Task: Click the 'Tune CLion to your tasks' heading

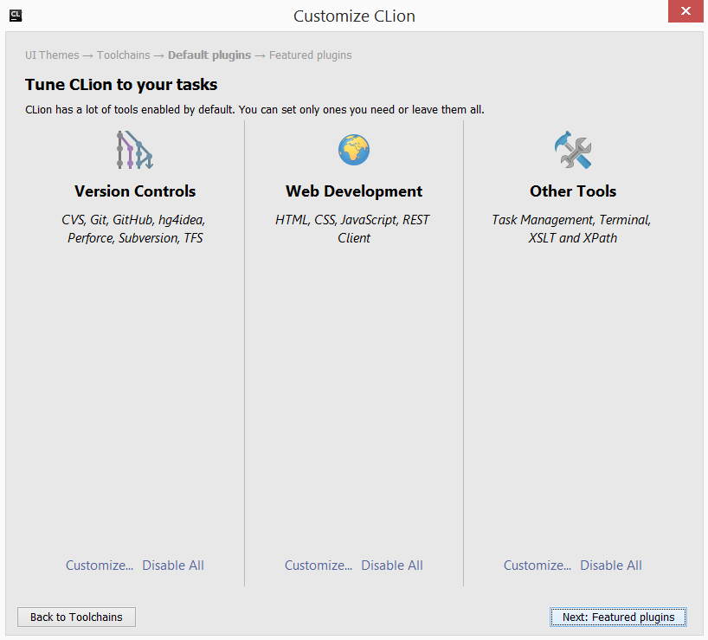Action: pos(121,85)
